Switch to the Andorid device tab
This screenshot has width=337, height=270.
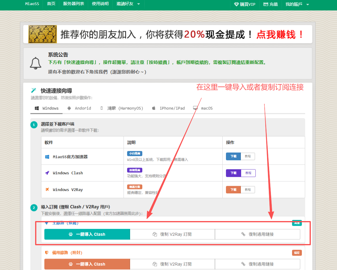tap(79, 108)
